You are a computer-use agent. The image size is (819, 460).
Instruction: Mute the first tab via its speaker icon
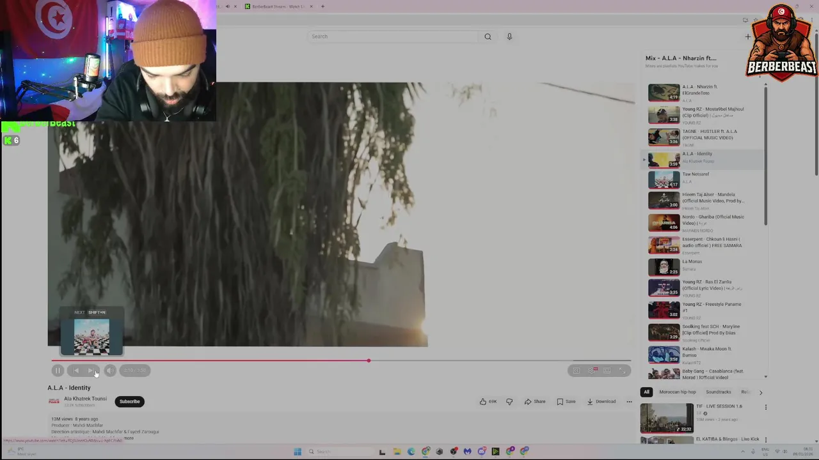point(227,6)
